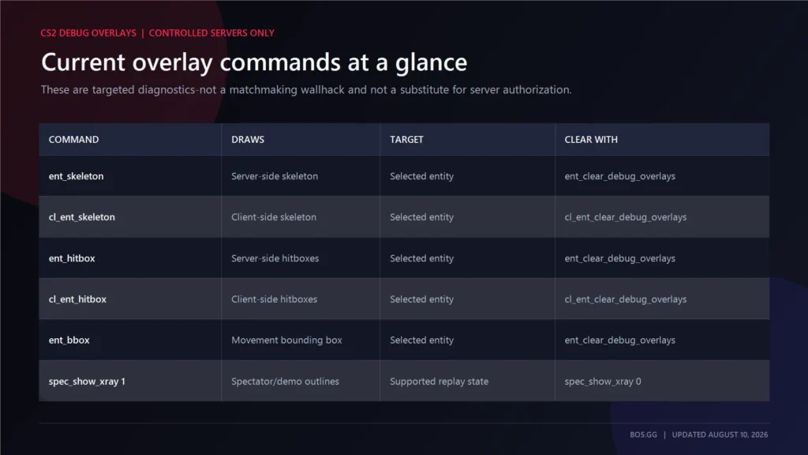Click 'Selected entity' in ent_bbox row

(422, 340)
